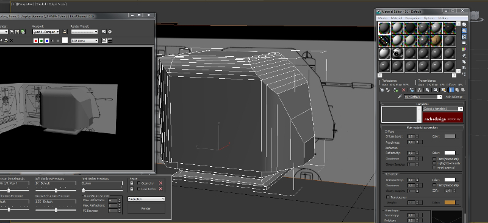Toggle the Backlight icon in Material Editor
This screenshot has width=488, height=223.
[x=464, y=31]
